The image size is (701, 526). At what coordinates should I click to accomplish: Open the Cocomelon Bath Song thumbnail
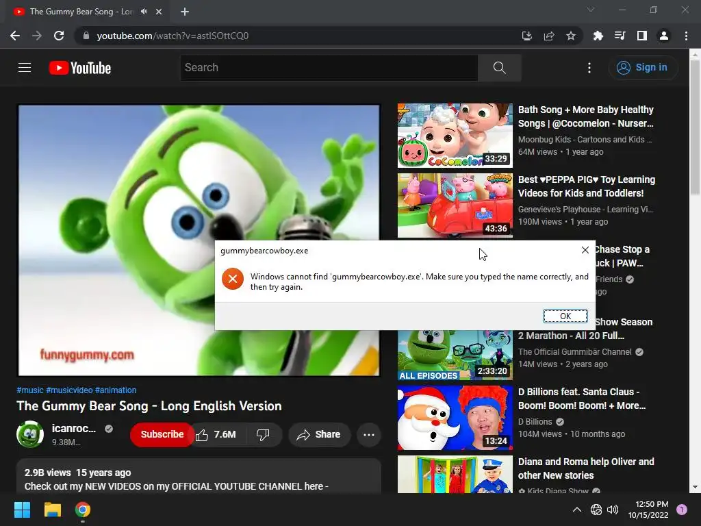[455, 136]
